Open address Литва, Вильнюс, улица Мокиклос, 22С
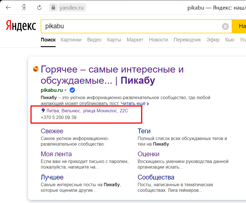 pos(87,111)
